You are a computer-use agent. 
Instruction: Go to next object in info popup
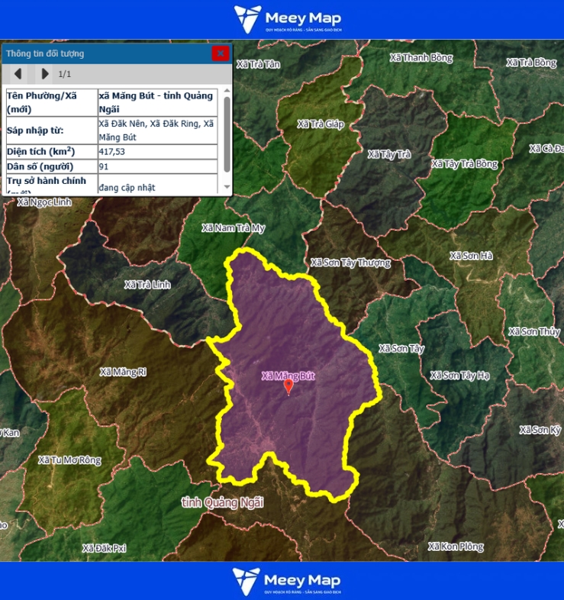click(44, 74)
